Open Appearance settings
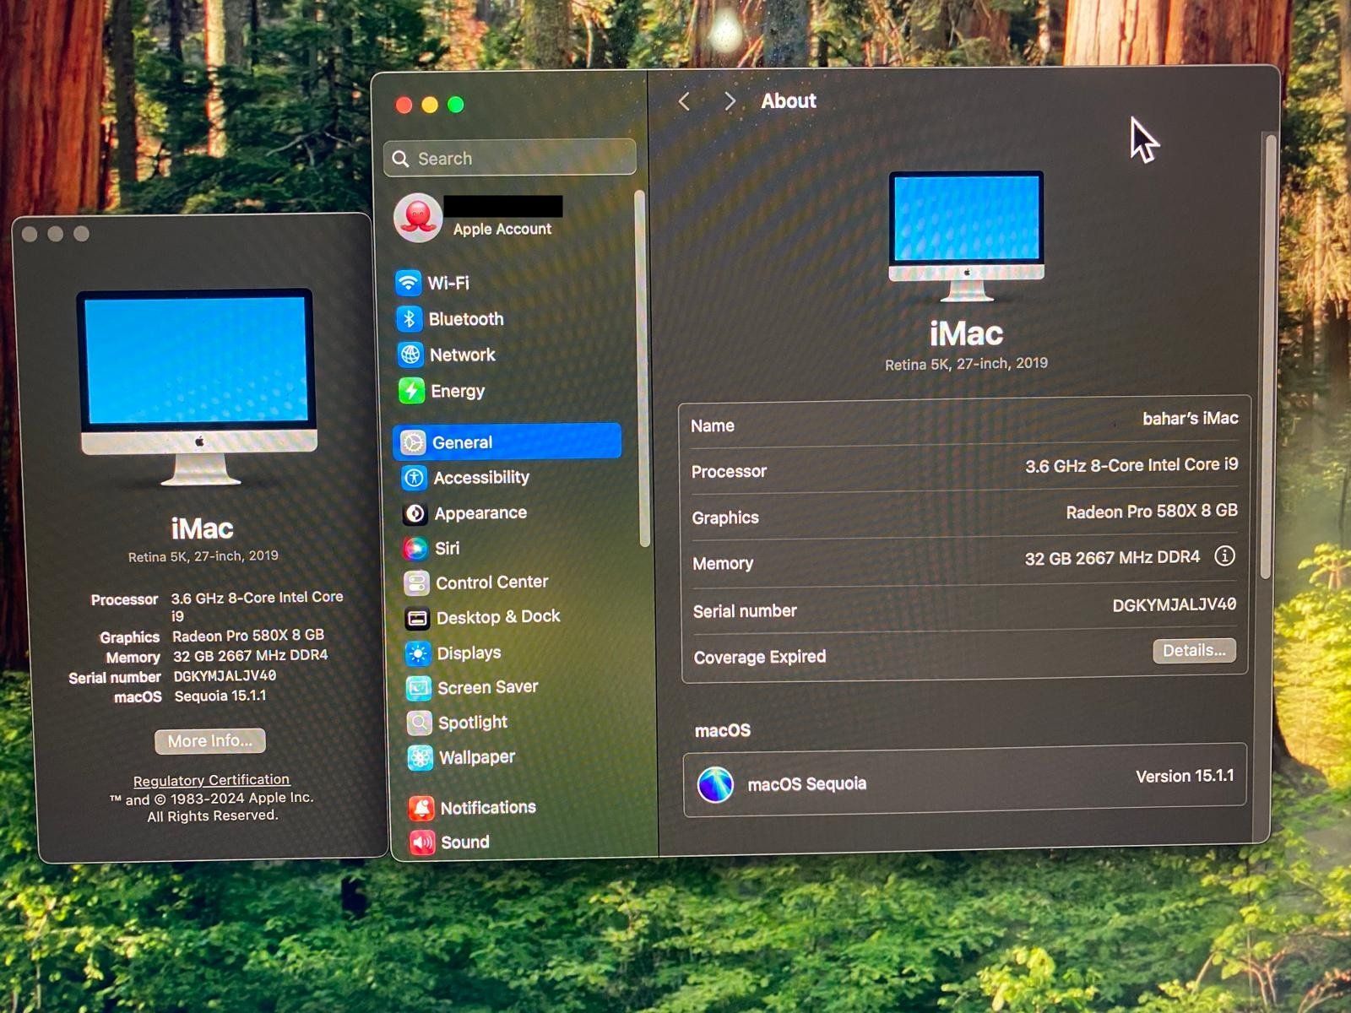Screen dimensions: 1351x1013 point(511,513)
